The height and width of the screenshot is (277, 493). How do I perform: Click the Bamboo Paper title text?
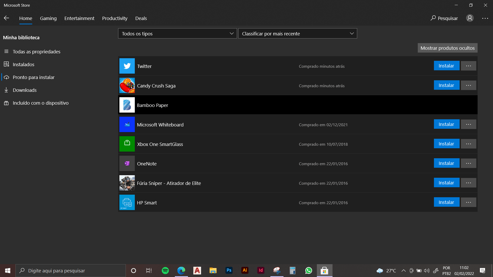[x=153, y=105]
